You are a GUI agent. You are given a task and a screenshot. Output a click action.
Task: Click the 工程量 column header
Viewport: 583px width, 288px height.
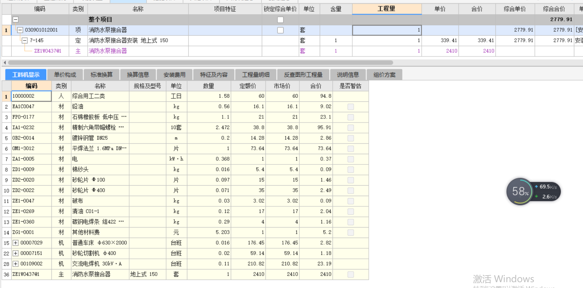click(387, 9)
